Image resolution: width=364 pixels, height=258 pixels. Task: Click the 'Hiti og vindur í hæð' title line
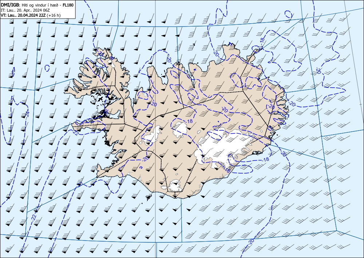click(x=37, y=5)
